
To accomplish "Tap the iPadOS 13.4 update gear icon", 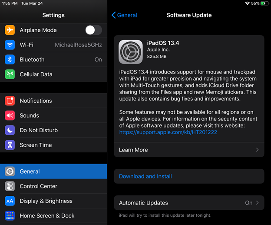I will 131,52.
